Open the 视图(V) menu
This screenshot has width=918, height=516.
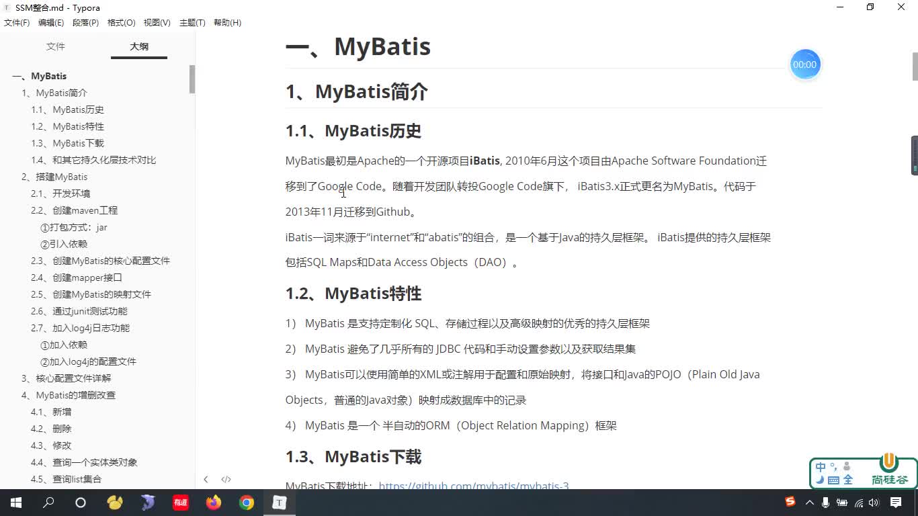coord(157,23)
